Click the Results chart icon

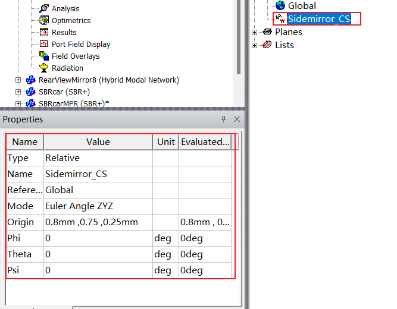(x=44, y=32)
